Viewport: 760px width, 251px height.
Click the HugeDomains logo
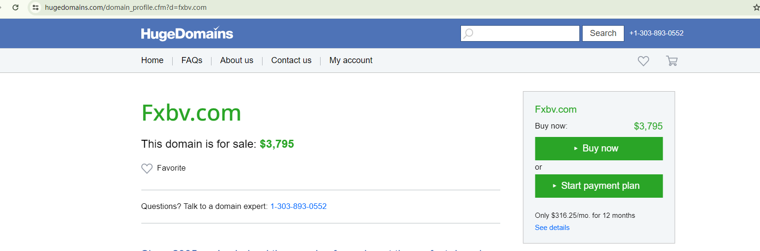pyautogui.click(x=187, y=34)
